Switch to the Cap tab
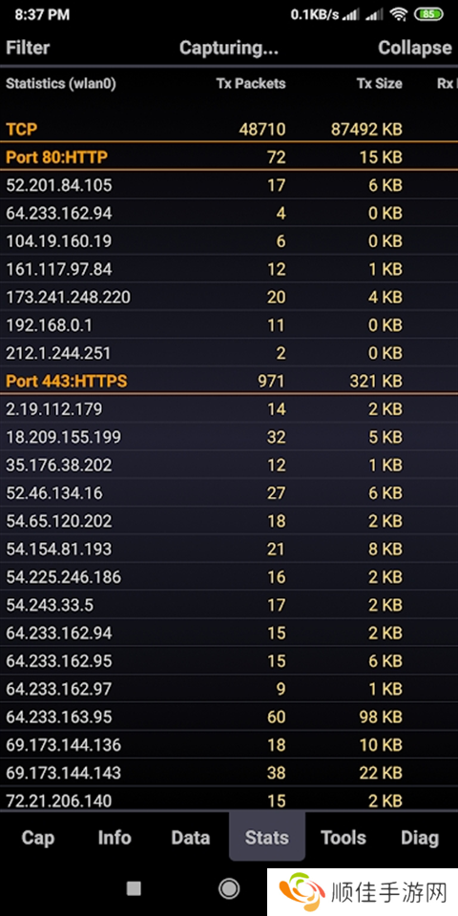Screen dimensions: 458x916 point(38,838)
